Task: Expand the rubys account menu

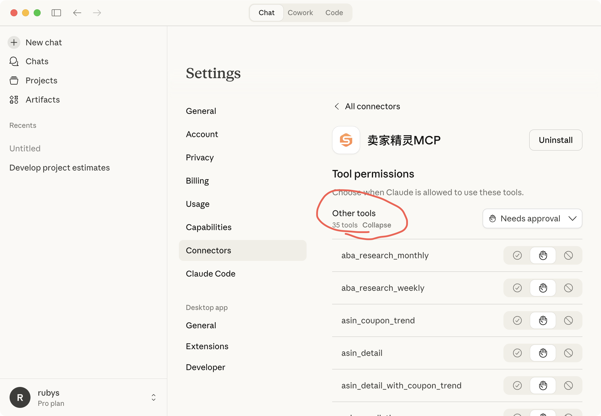Action: 153,397
